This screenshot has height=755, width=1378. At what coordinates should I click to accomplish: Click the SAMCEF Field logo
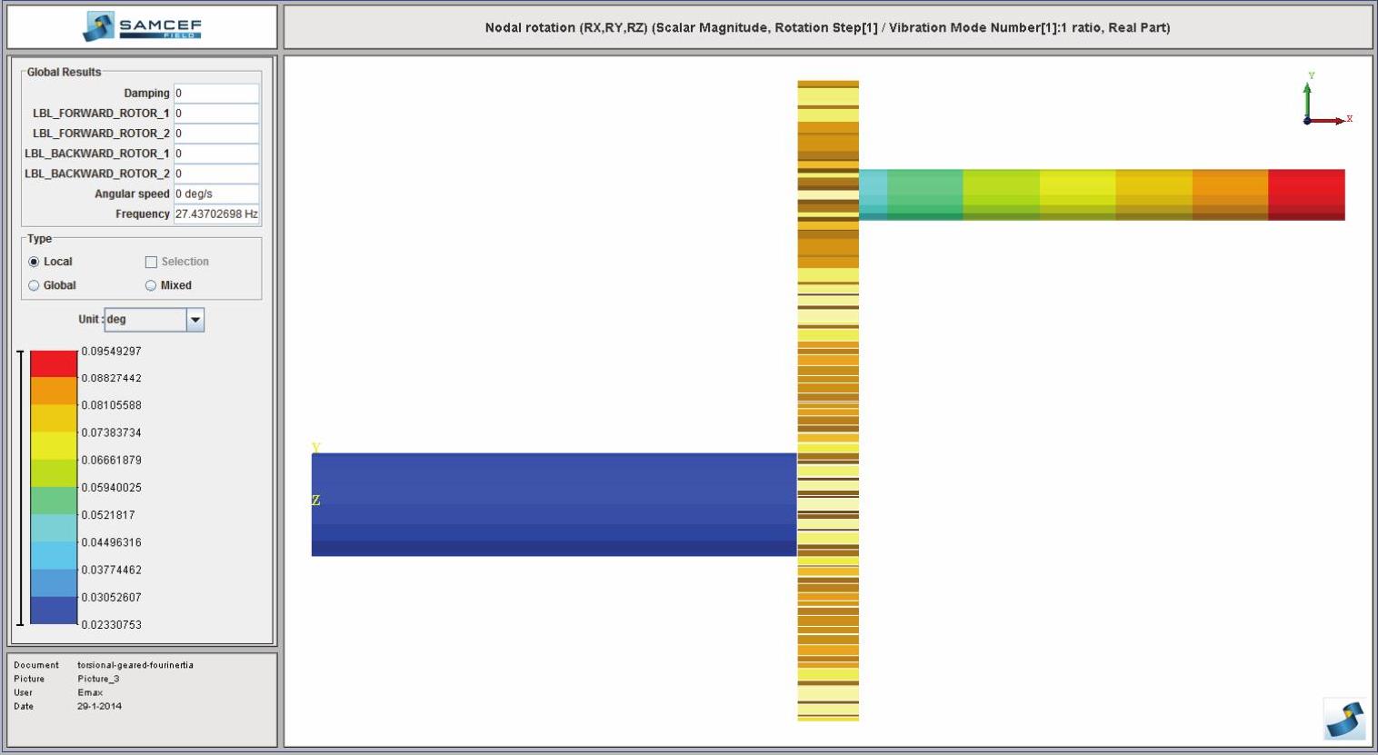click(x=142, y=26)
